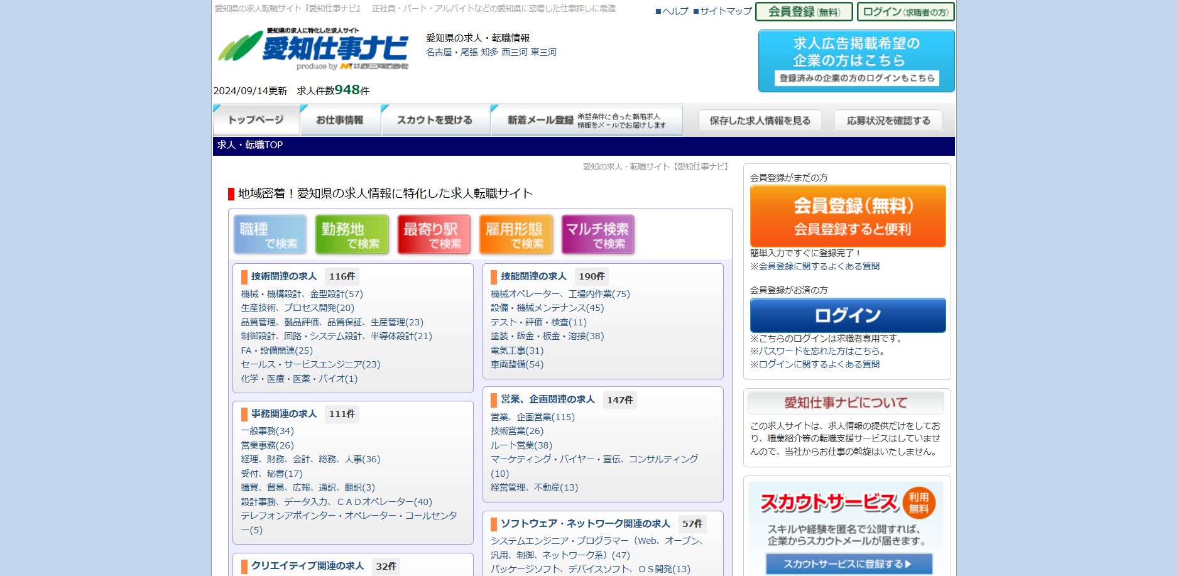The image size is (1178, 576).
Task: Select the 職種で検索 search tile
Action: (x=270, y=235)
